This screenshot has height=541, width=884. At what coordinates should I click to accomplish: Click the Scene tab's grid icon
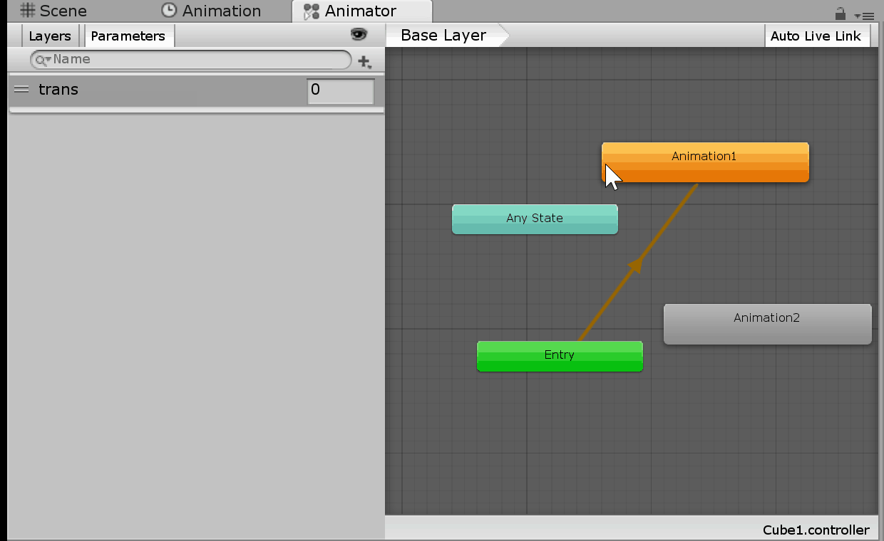coord(26,10)
